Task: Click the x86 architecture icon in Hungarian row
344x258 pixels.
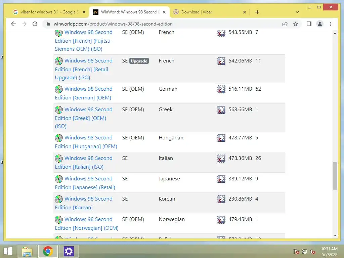Action: (221, 138)
